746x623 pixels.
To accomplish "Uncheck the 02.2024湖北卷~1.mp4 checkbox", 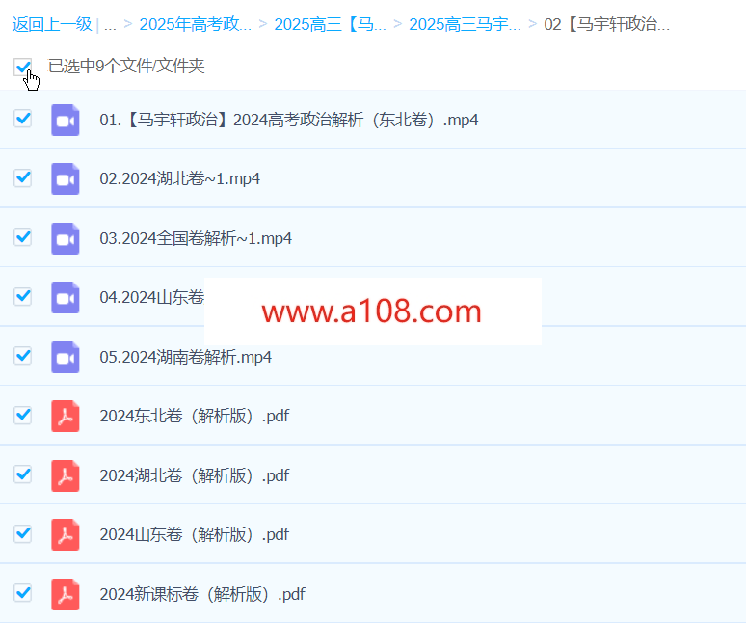I will coord(23,178).
